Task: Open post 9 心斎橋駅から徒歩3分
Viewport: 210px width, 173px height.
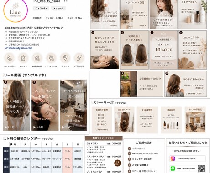Action: pos(142,84)
